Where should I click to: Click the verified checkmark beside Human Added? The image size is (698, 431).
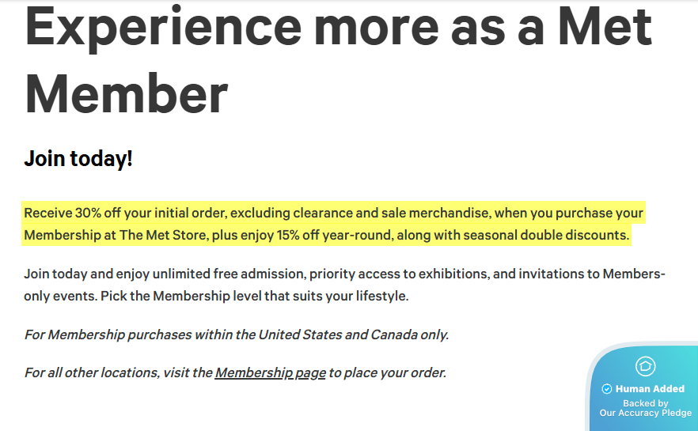607,389
